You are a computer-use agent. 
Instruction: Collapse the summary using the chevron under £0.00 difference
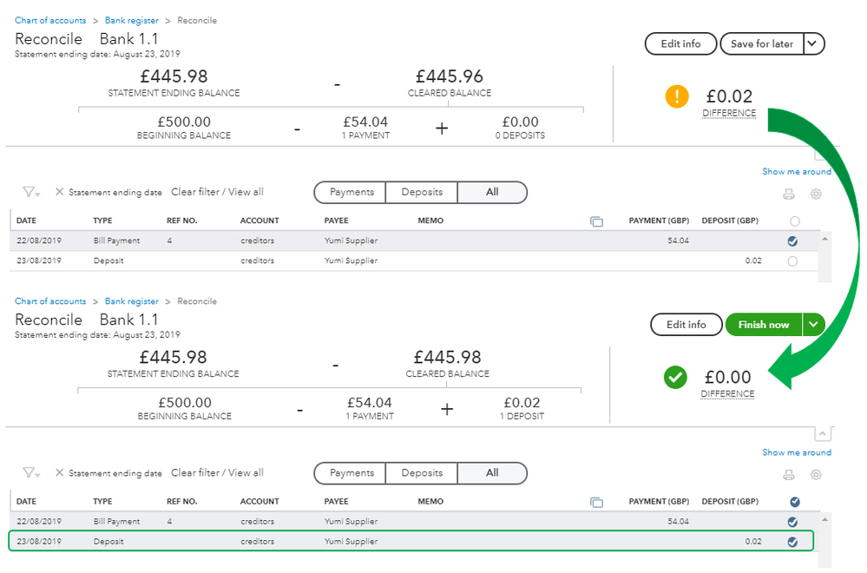823,432
